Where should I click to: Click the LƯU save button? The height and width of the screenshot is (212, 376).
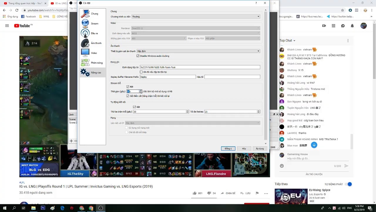(245, 193)
